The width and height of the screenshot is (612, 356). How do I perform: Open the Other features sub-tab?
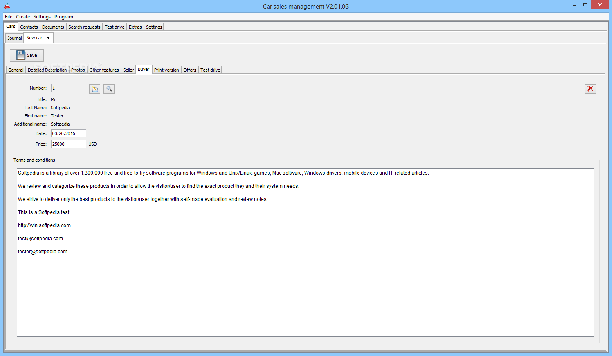coord(104,70)
